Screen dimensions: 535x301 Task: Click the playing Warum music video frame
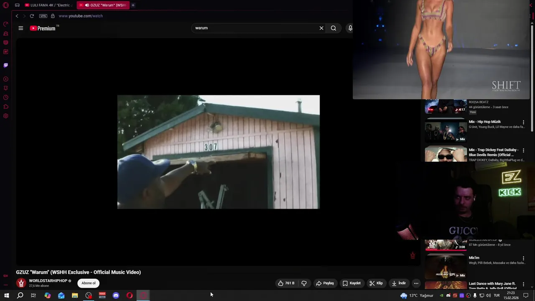pos(218,152)
